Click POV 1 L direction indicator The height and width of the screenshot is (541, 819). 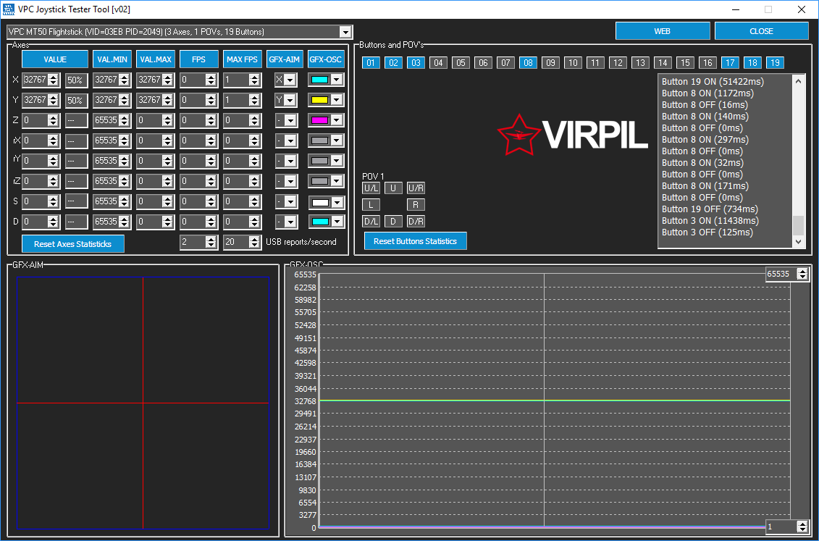[371, 205]
